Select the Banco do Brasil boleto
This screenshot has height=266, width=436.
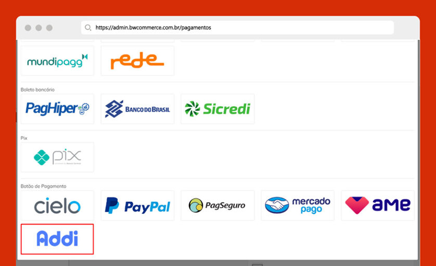[137, 109]
